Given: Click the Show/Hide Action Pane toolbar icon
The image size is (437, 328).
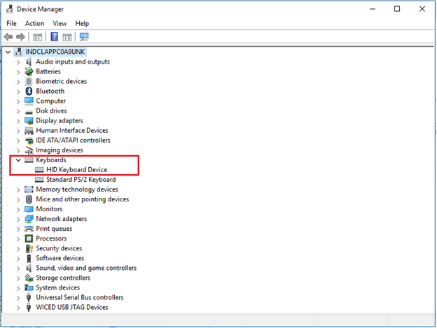Looking at the screenshot, I should tap(67, 37).
